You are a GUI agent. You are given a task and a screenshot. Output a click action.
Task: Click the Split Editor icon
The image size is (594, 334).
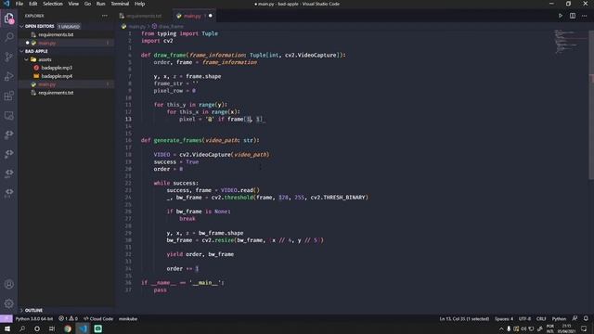(x=573, y=16)
